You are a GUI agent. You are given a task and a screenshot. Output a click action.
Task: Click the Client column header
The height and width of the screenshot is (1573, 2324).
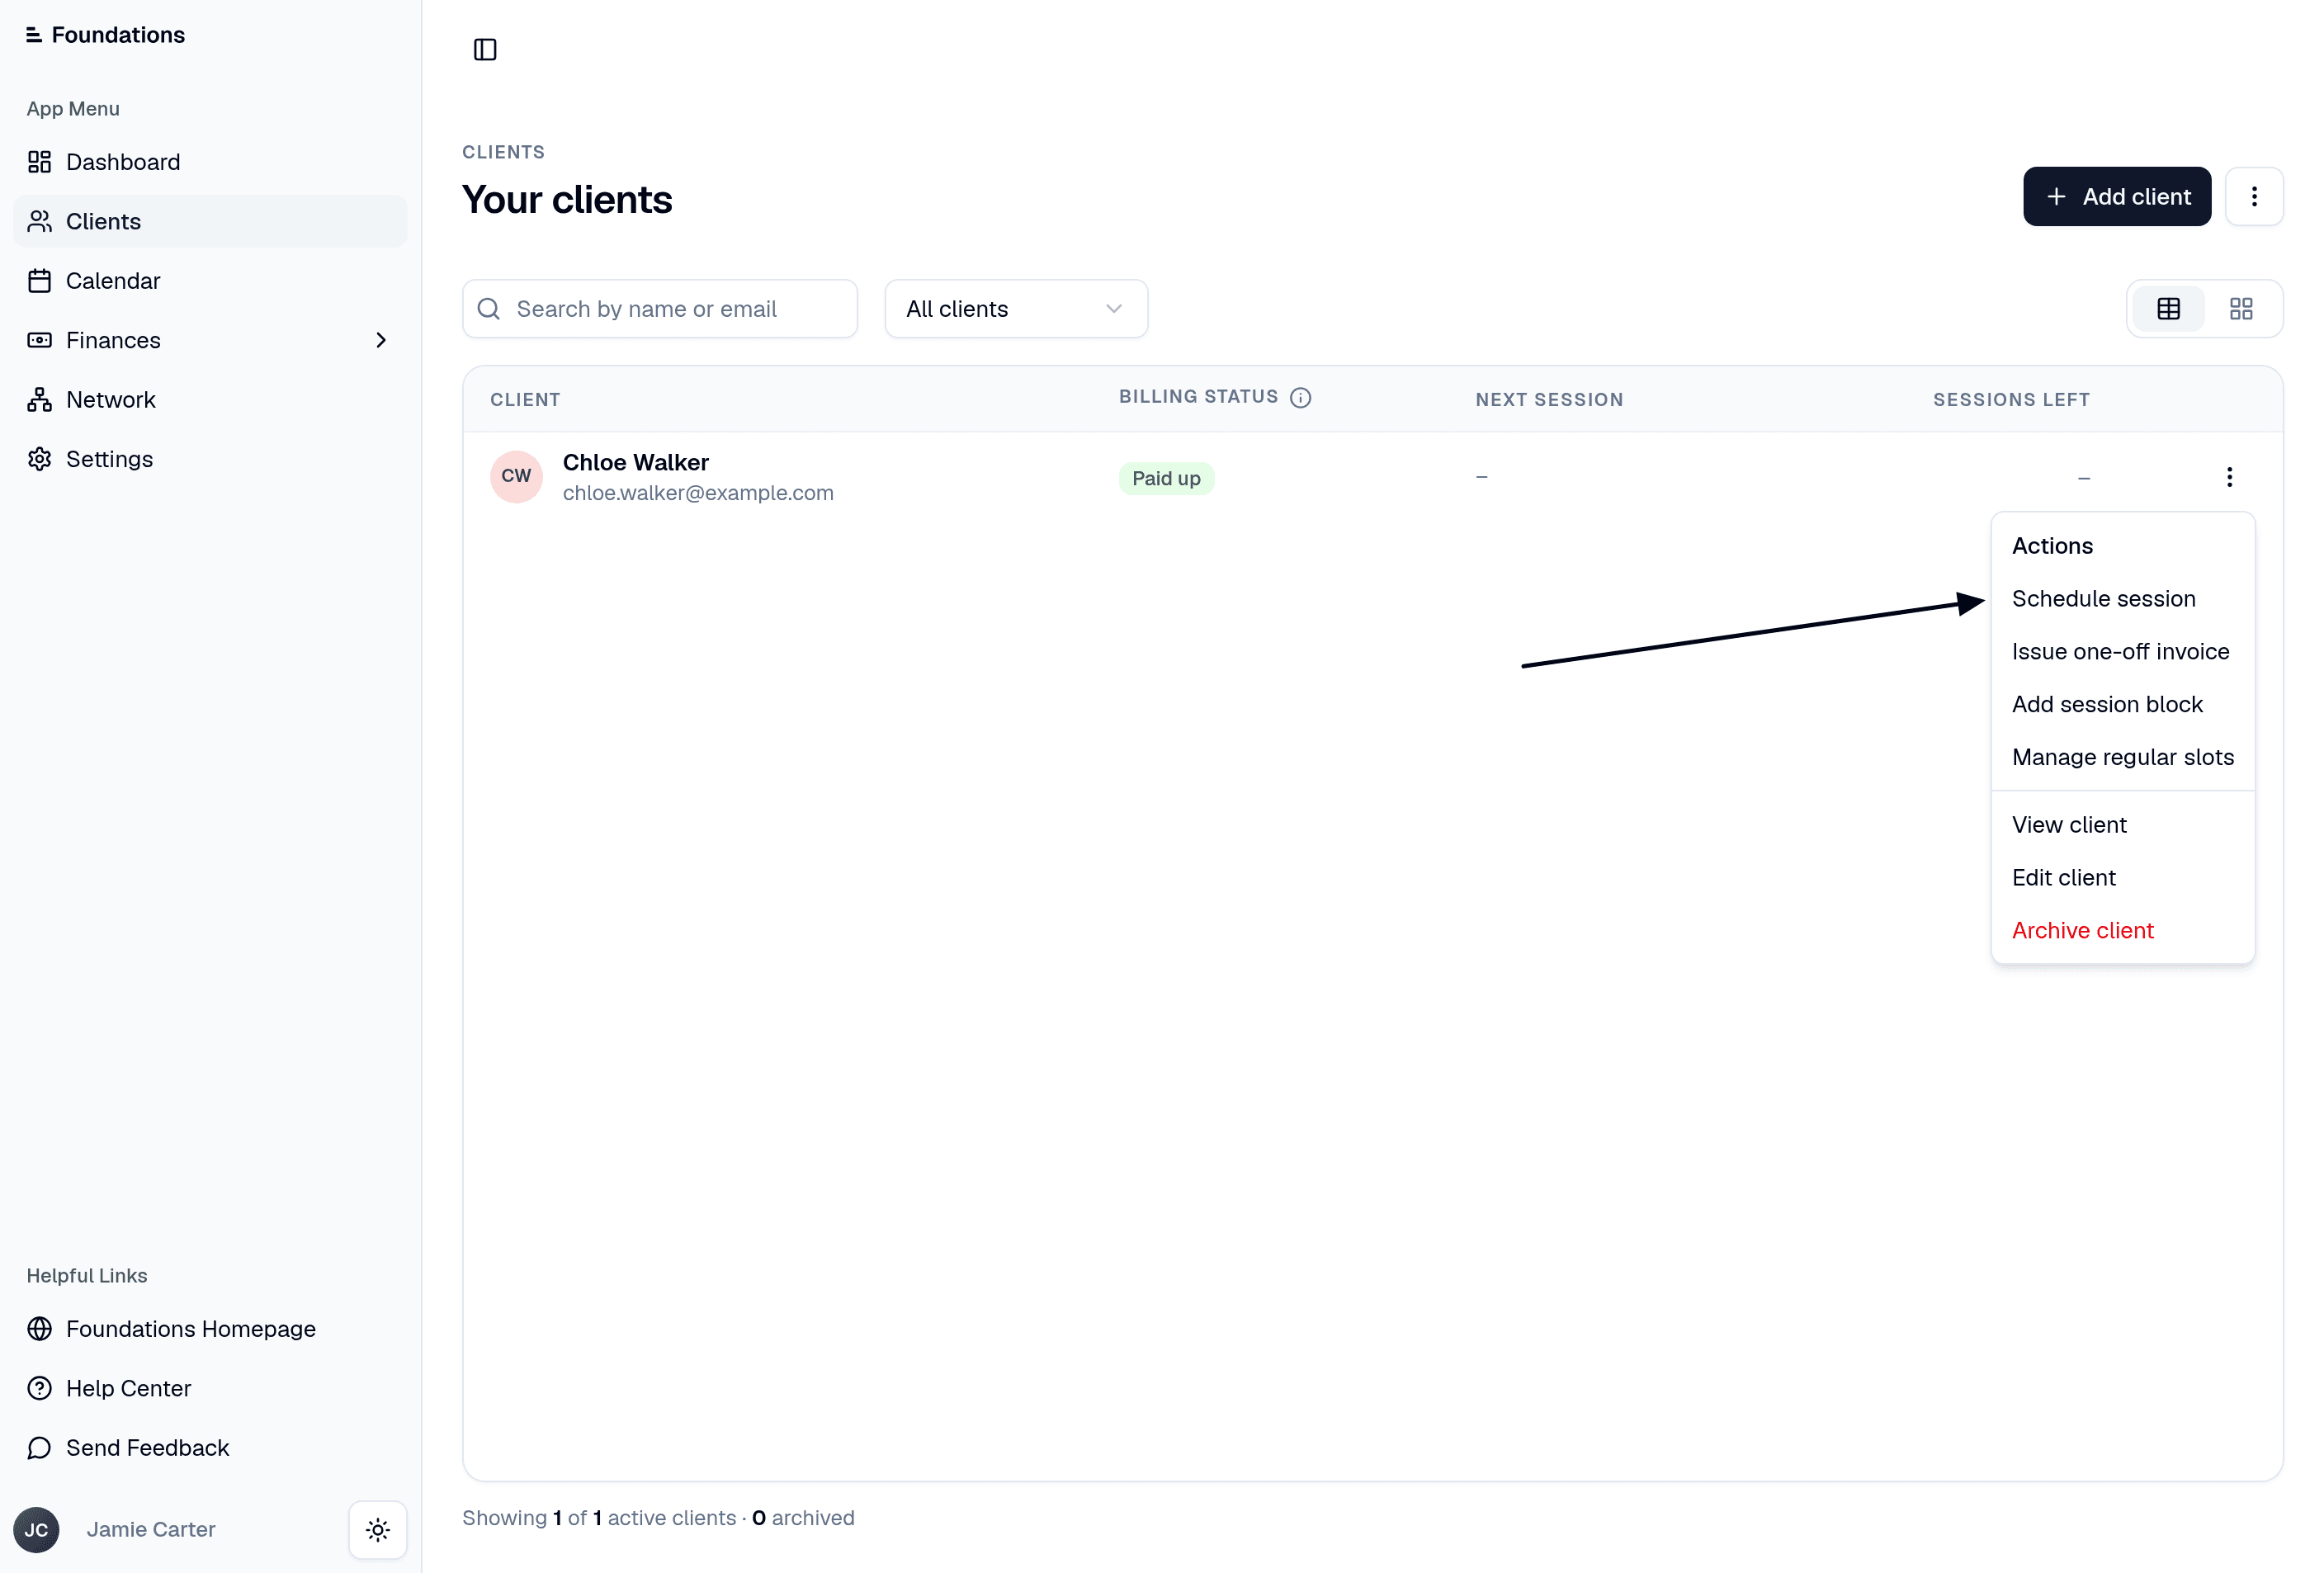coord(525,400)
